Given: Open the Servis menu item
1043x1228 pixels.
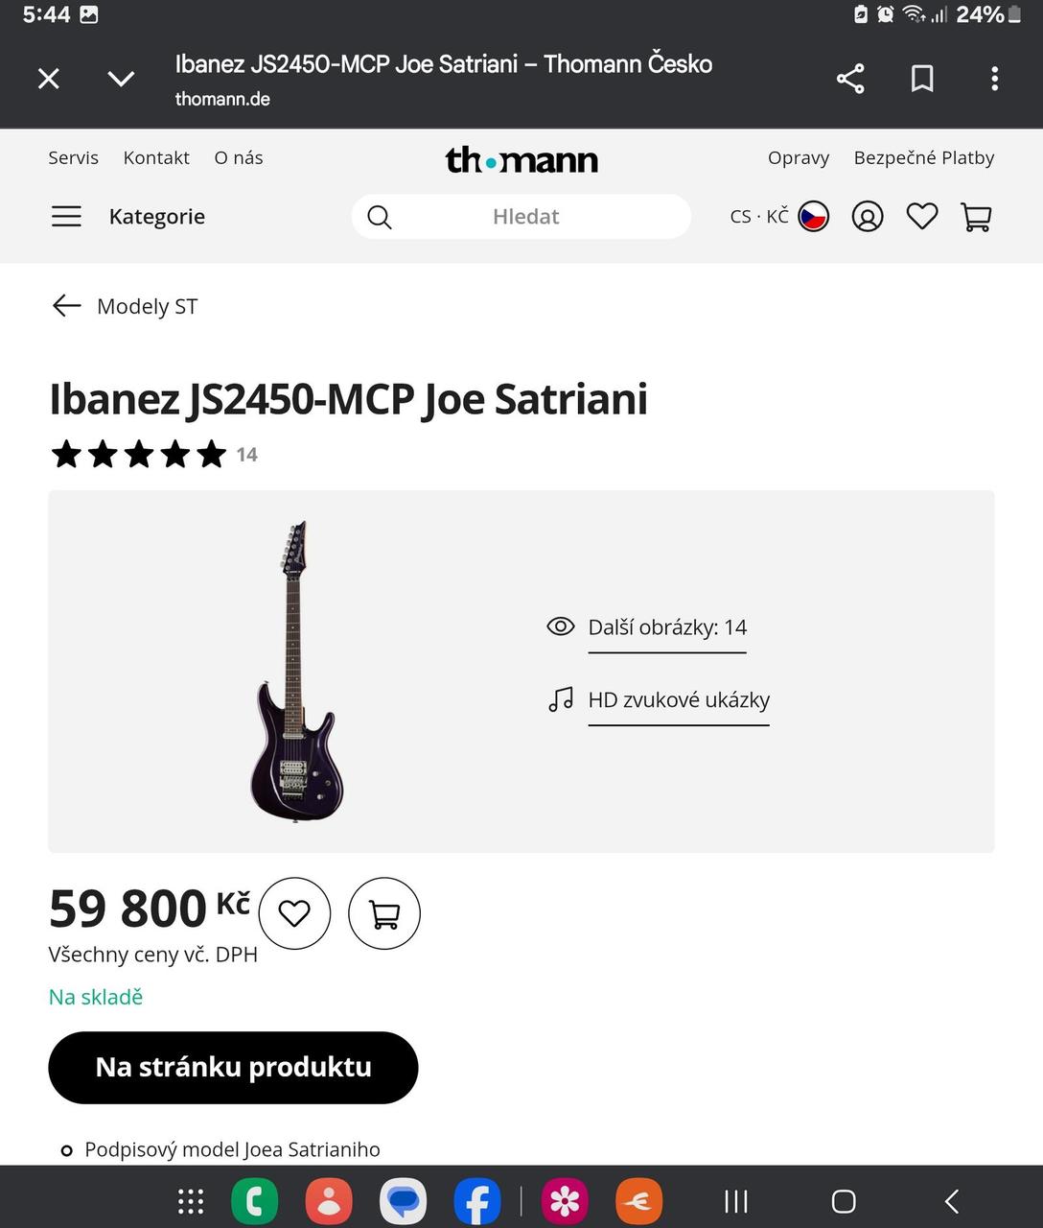Looking at the screenshot, I should [74, 157].
